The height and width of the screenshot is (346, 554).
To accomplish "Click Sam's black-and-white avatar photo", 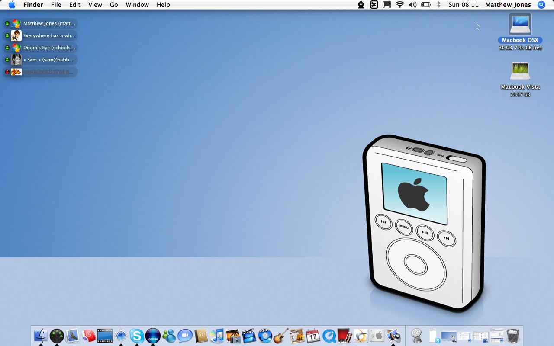I will pos(16,60).
